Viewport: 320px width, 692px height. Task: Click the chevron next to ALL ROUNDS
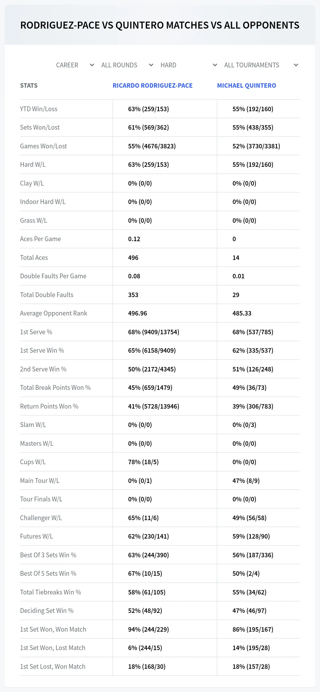[x=151, y=65]
